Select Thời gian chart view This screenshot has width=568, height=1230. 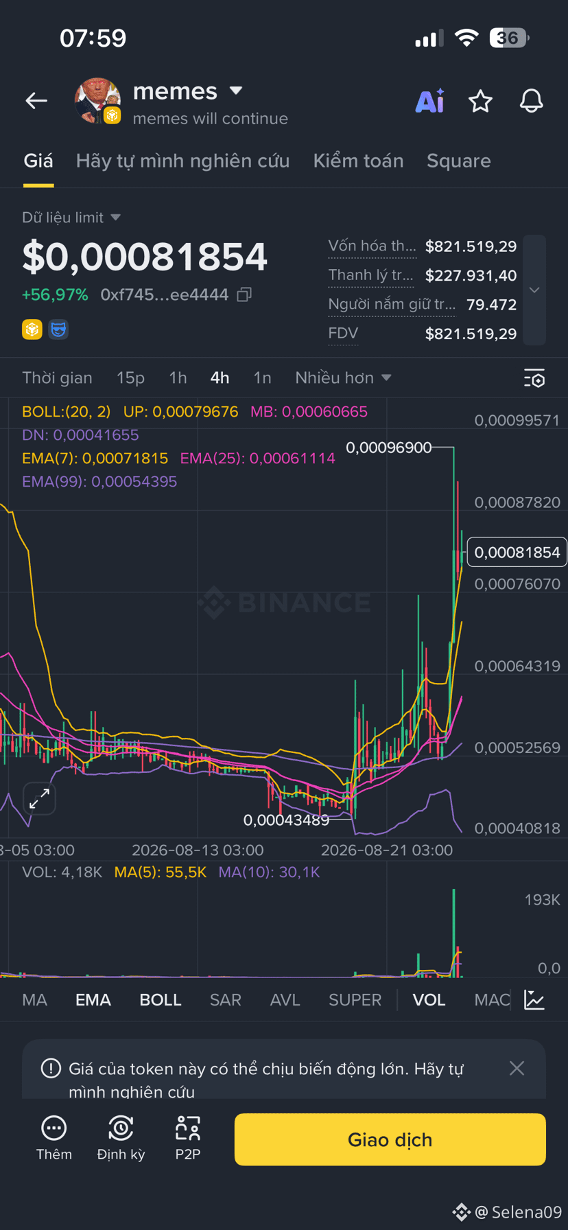57,378
